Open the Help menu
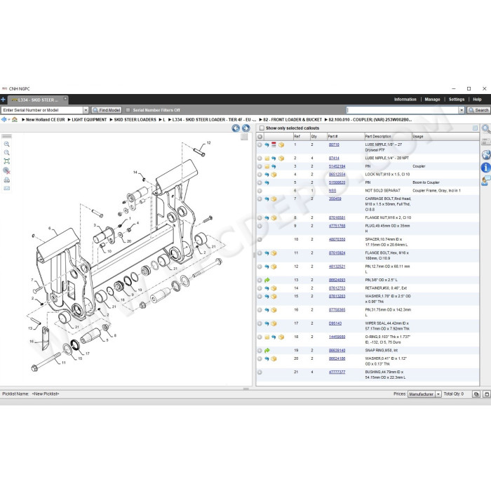 click(x=477, y=100)
